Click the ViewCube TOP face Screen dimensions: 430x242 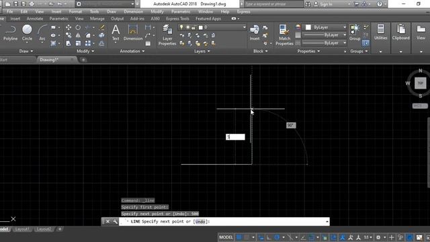tap(420, 83)
